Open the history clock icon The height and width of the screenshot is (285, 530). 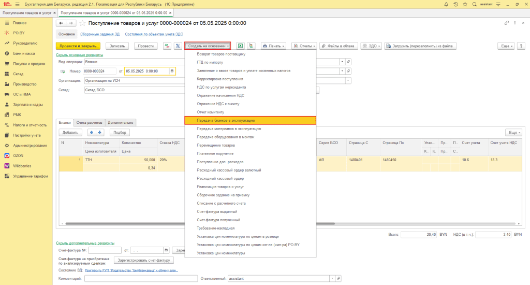tap(455, 4)
